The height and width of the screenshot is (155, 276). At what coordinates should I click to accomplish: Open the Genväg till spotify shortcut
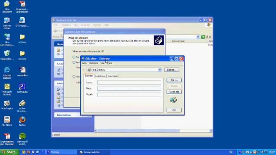(x=22, y=139)
